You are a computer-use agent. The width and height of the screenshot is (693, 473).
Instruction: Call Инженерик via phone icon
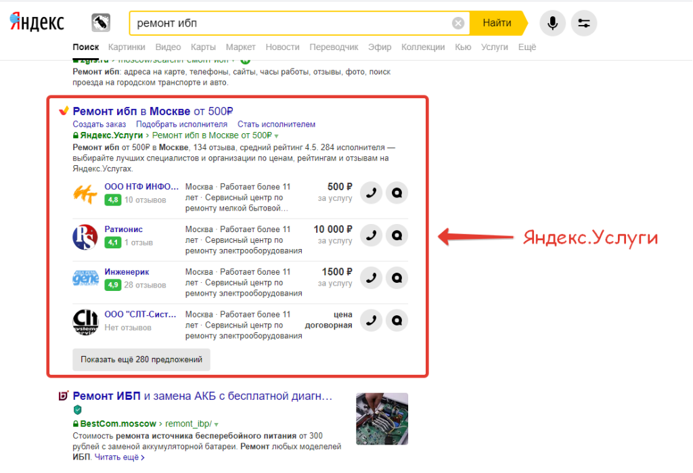pyautogui.click(x=372, y=277)
